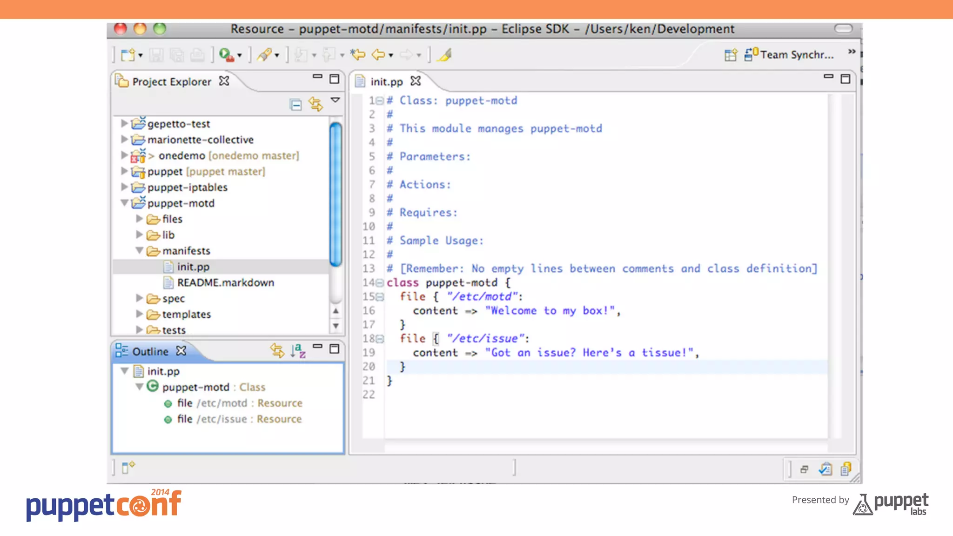Activate the Outline view tab
This screenshot has height=536, width=953.
coord(150,352)
